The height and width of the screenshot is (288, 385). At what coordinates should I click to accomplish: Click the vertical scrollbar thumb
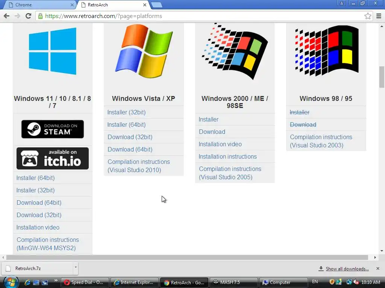point(382,77)
